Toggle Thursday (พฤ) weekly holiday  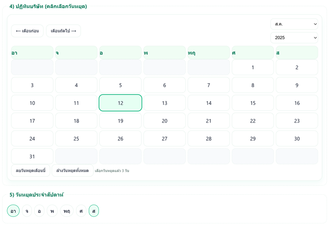click(67, 211)
